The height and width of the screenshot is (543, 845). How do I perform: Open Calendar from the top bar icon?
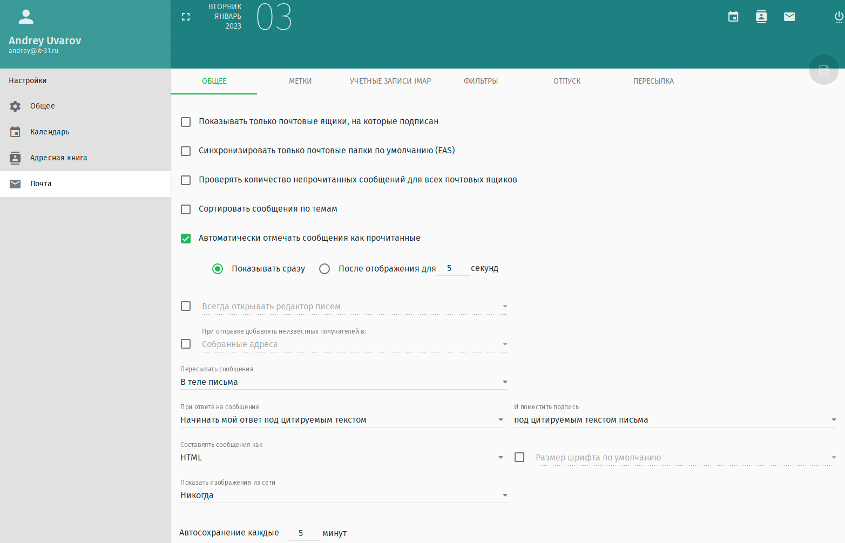(x=733, y=17)
